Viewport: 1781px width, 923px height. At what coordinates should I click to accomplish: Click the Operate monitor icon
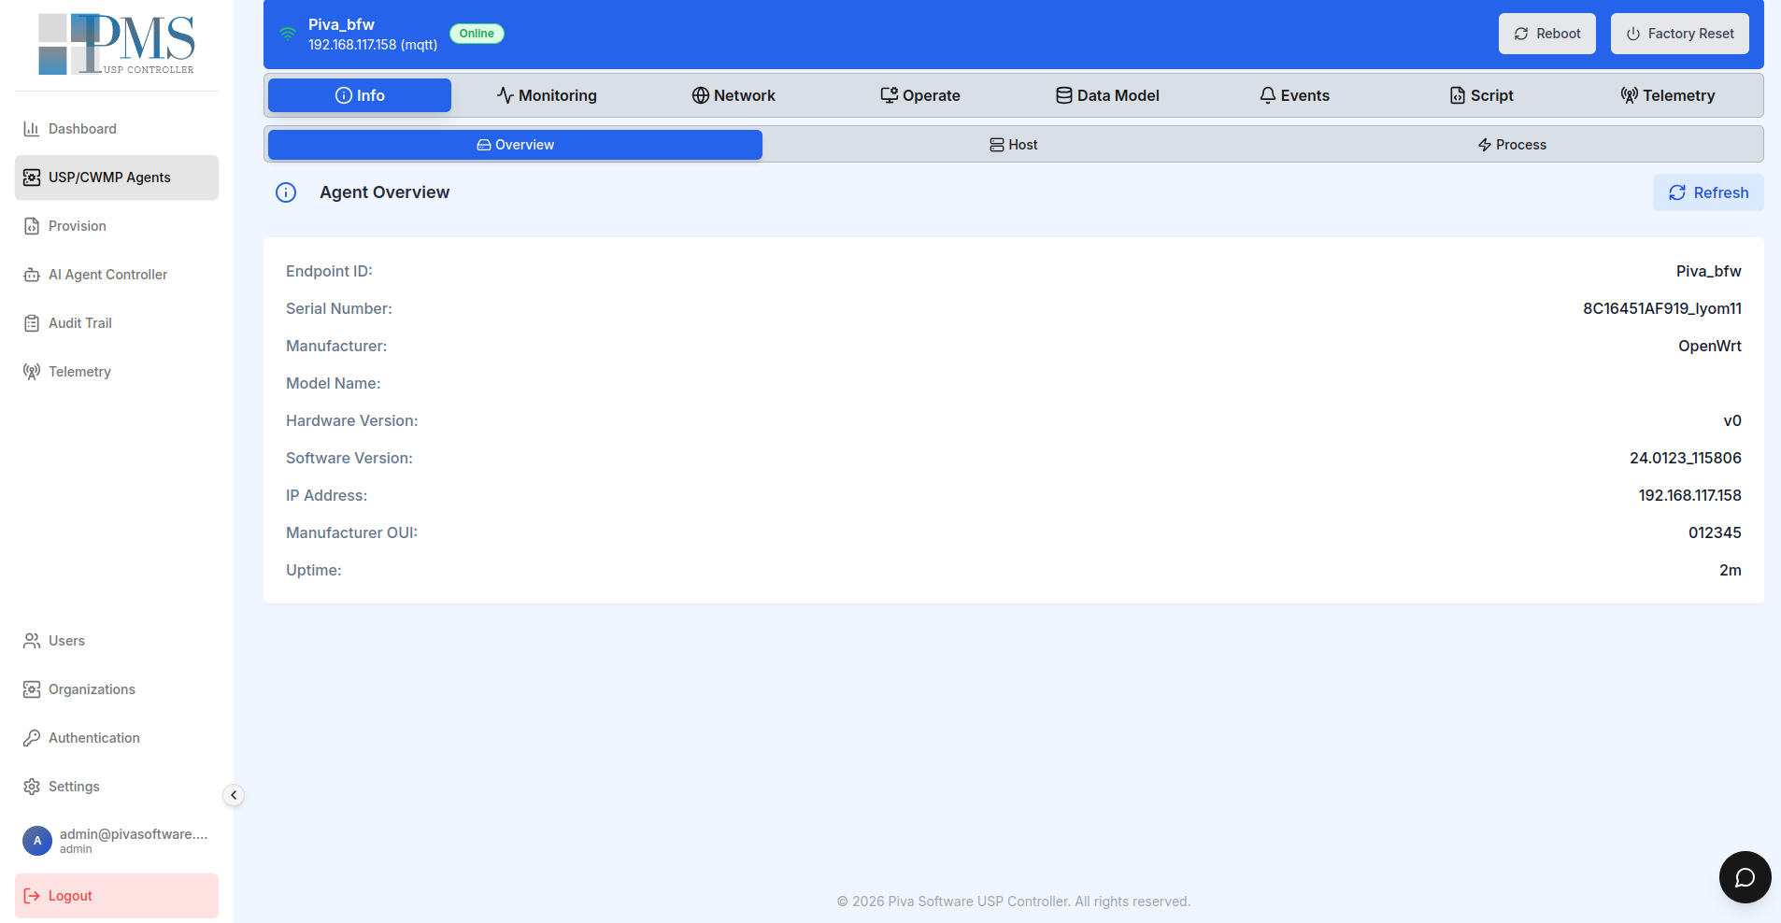point(890,95)
